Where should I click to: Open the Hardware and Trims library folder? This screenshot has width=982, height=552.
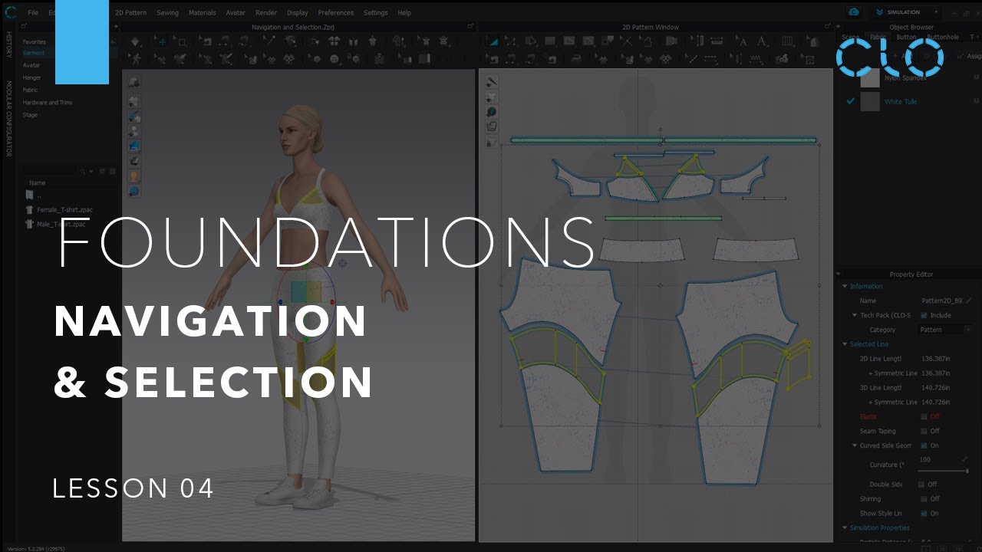tap(47, 102)
